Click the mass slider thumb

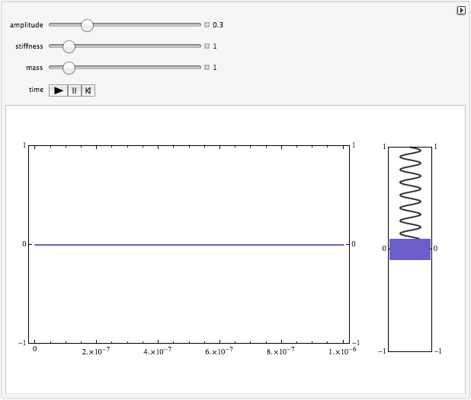[69, 68]
